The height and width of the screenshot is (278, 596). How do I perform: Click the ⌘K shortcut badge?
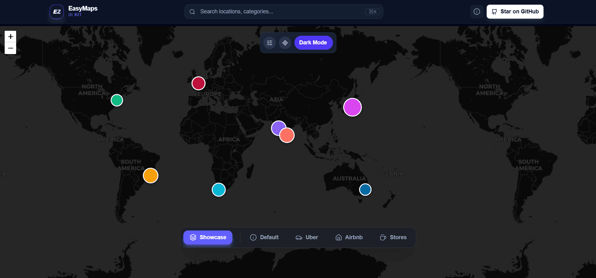(372, 12)
